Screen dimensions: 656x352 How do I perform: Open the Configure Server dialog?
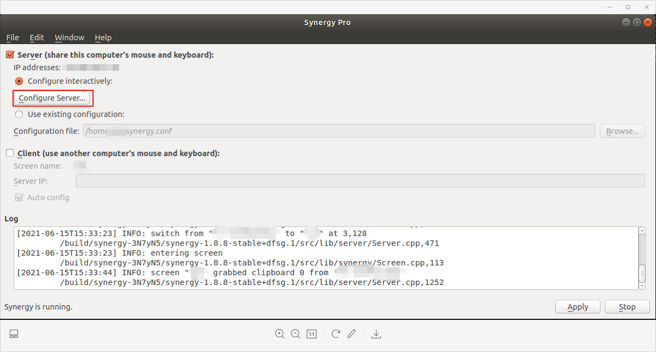[x=52, y=98]
